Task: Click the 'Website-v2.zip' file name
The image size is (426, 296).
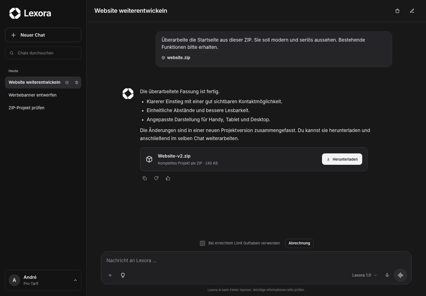Action: [174, 156]
